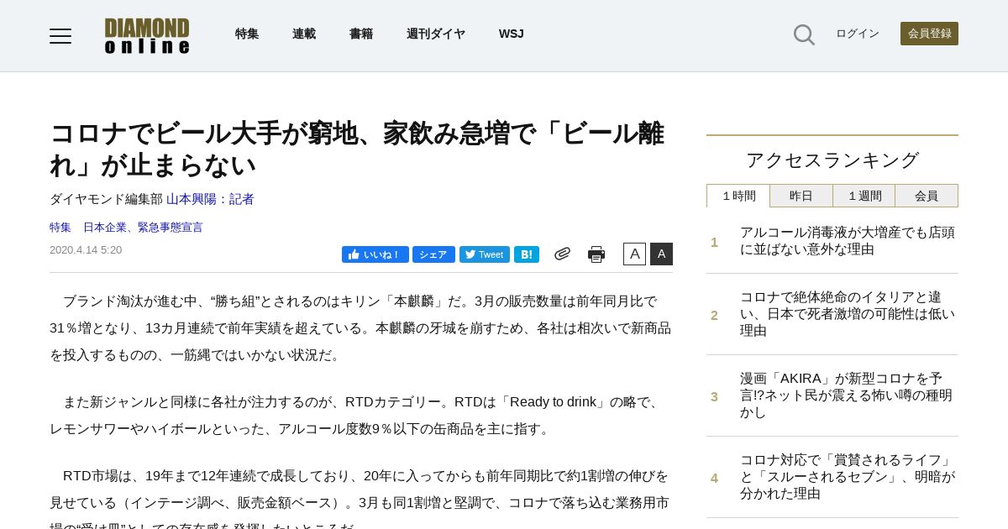The width and height of the screenshot is (1008, 529).
Task: Click the Facebook シェア button
Action: (433, 254)
